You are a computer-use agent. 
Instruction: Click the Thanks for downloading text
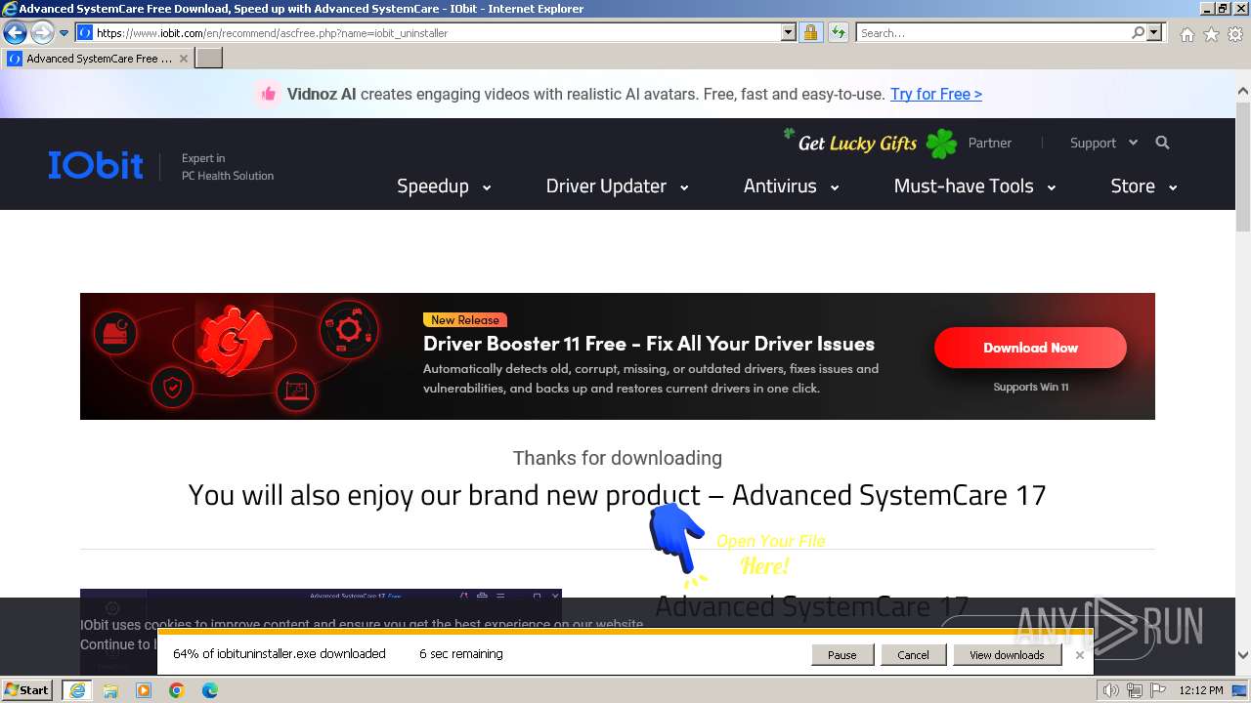point(618,458)
